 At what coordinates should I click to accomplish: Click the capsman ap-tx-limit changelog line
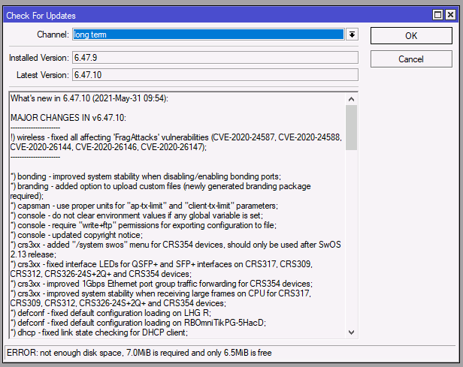[x=144, y=206]
